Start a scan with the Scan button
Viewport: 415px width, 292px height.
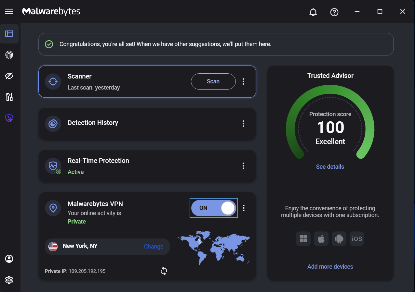[x=213, y=81]
